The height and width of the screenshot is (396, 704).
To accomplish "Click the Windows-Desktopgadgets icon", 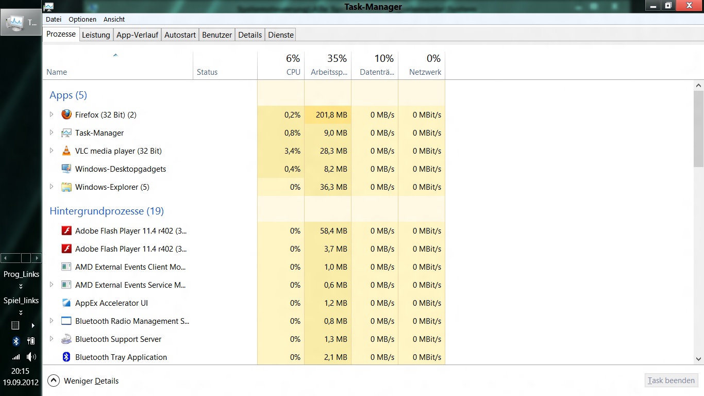I will tap(66, 169).
